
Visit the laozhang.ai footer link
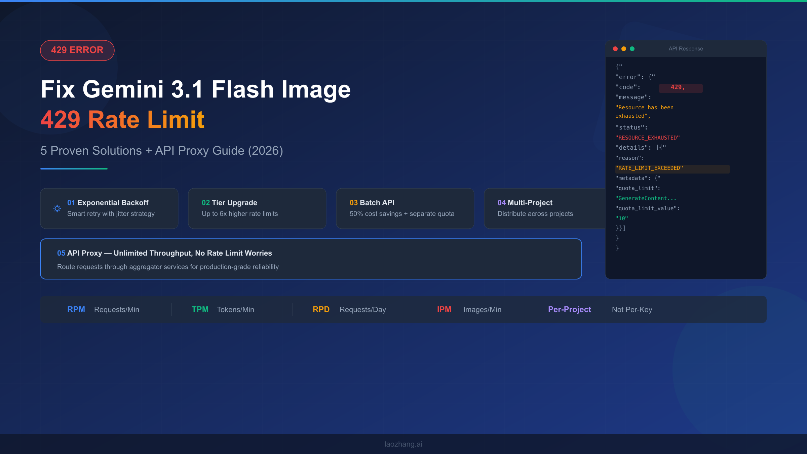click(x=403, y=444)
